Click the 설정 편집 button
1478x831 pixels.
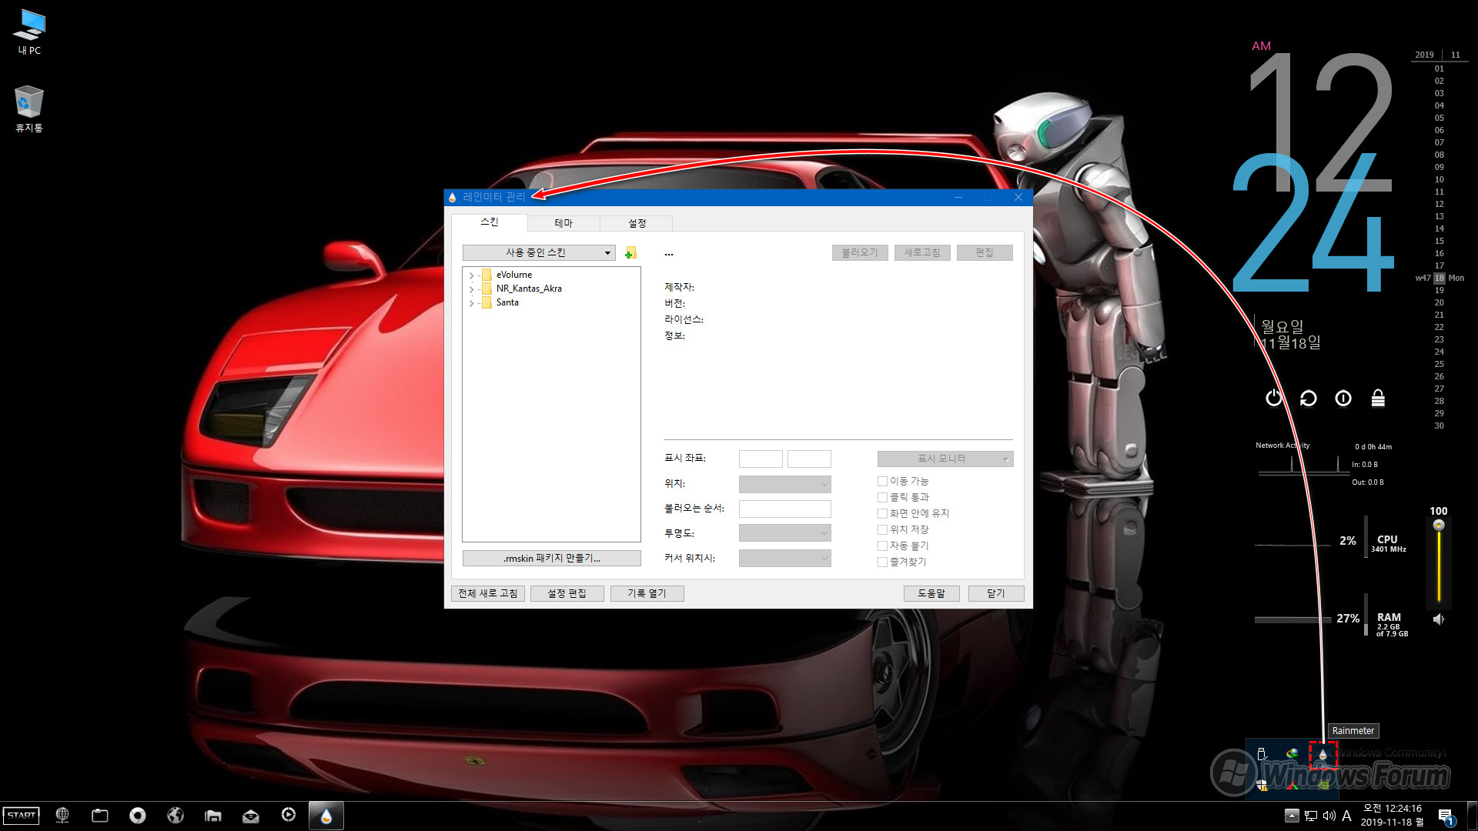pos(567,593)
